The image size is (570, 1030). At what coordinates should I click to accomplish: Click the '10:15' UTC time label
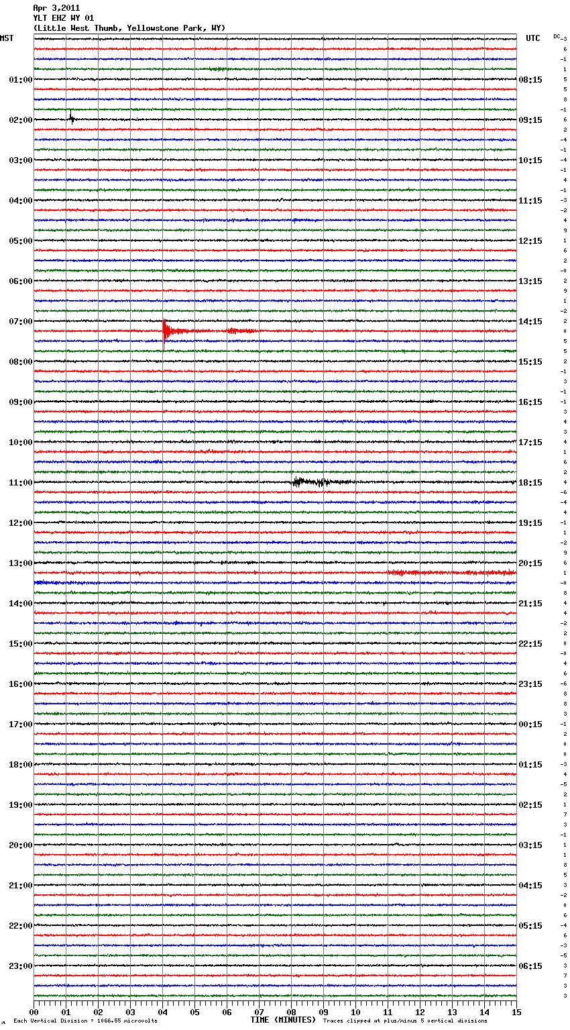[x=530, y=160]
